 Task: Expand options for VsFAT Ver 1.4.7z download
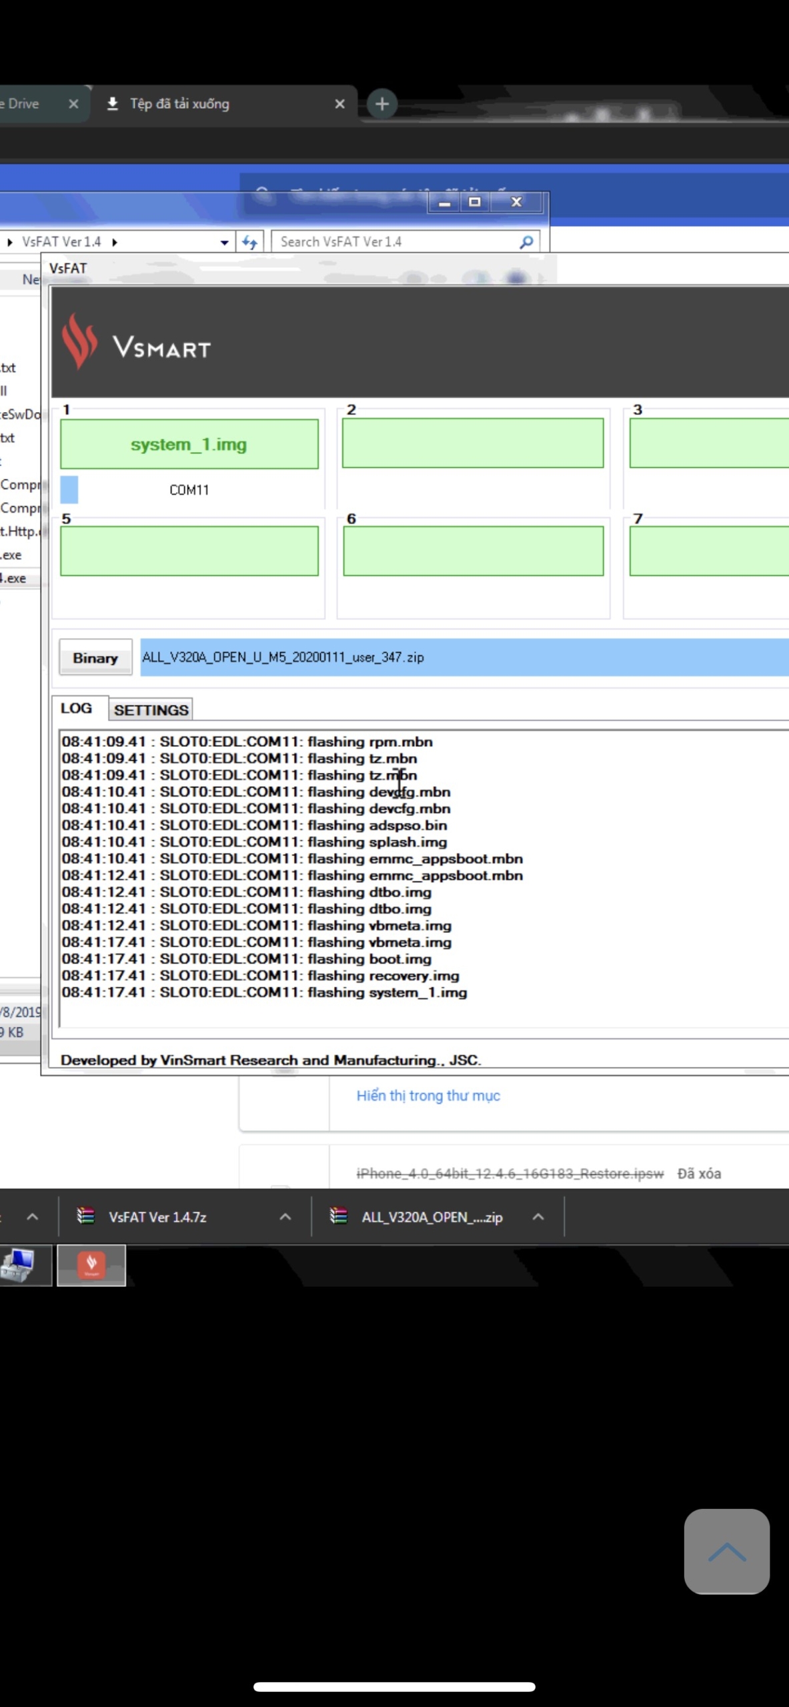[285, 1217]
